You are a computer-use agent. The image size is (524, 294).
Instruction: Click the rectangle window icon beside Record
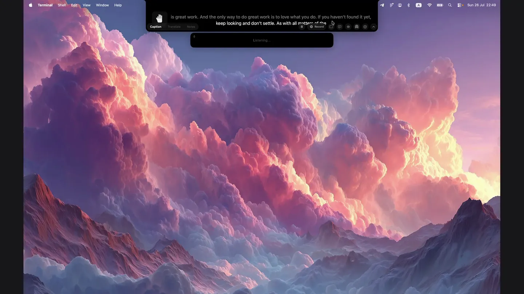(x=331, y=27)
